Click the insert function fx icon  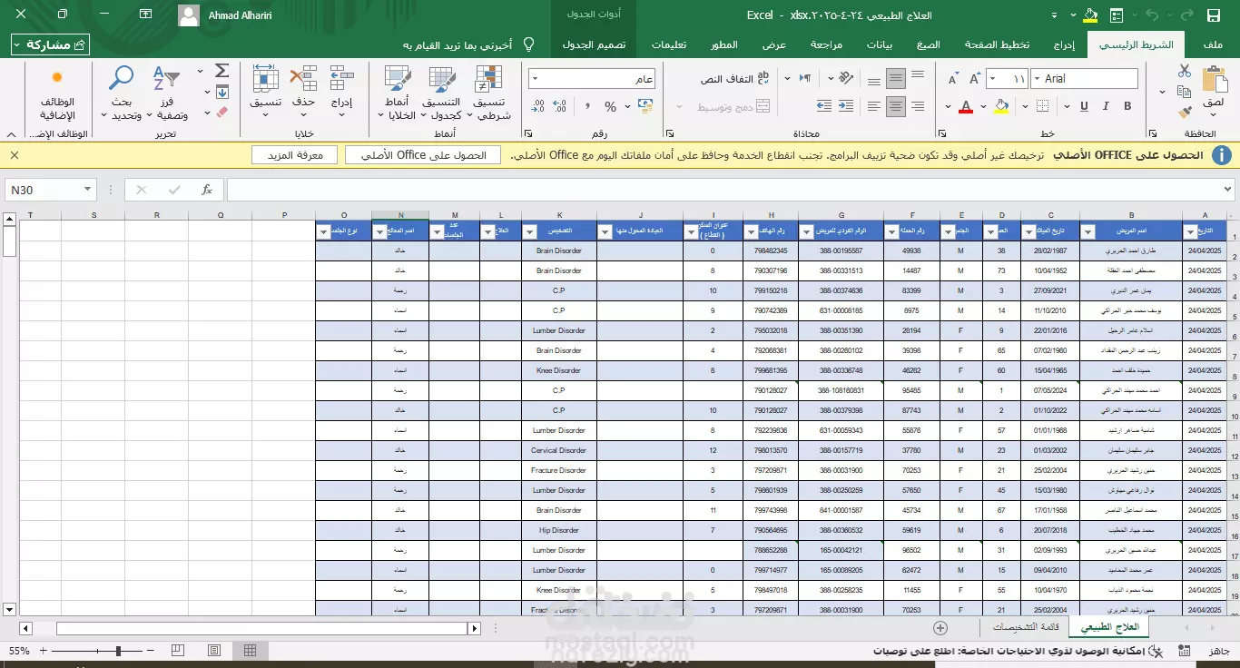[207, 190]
